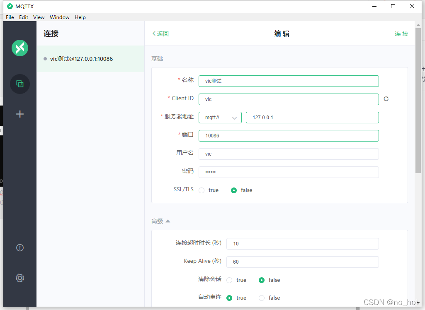Open the Window menu

[60, 17]
